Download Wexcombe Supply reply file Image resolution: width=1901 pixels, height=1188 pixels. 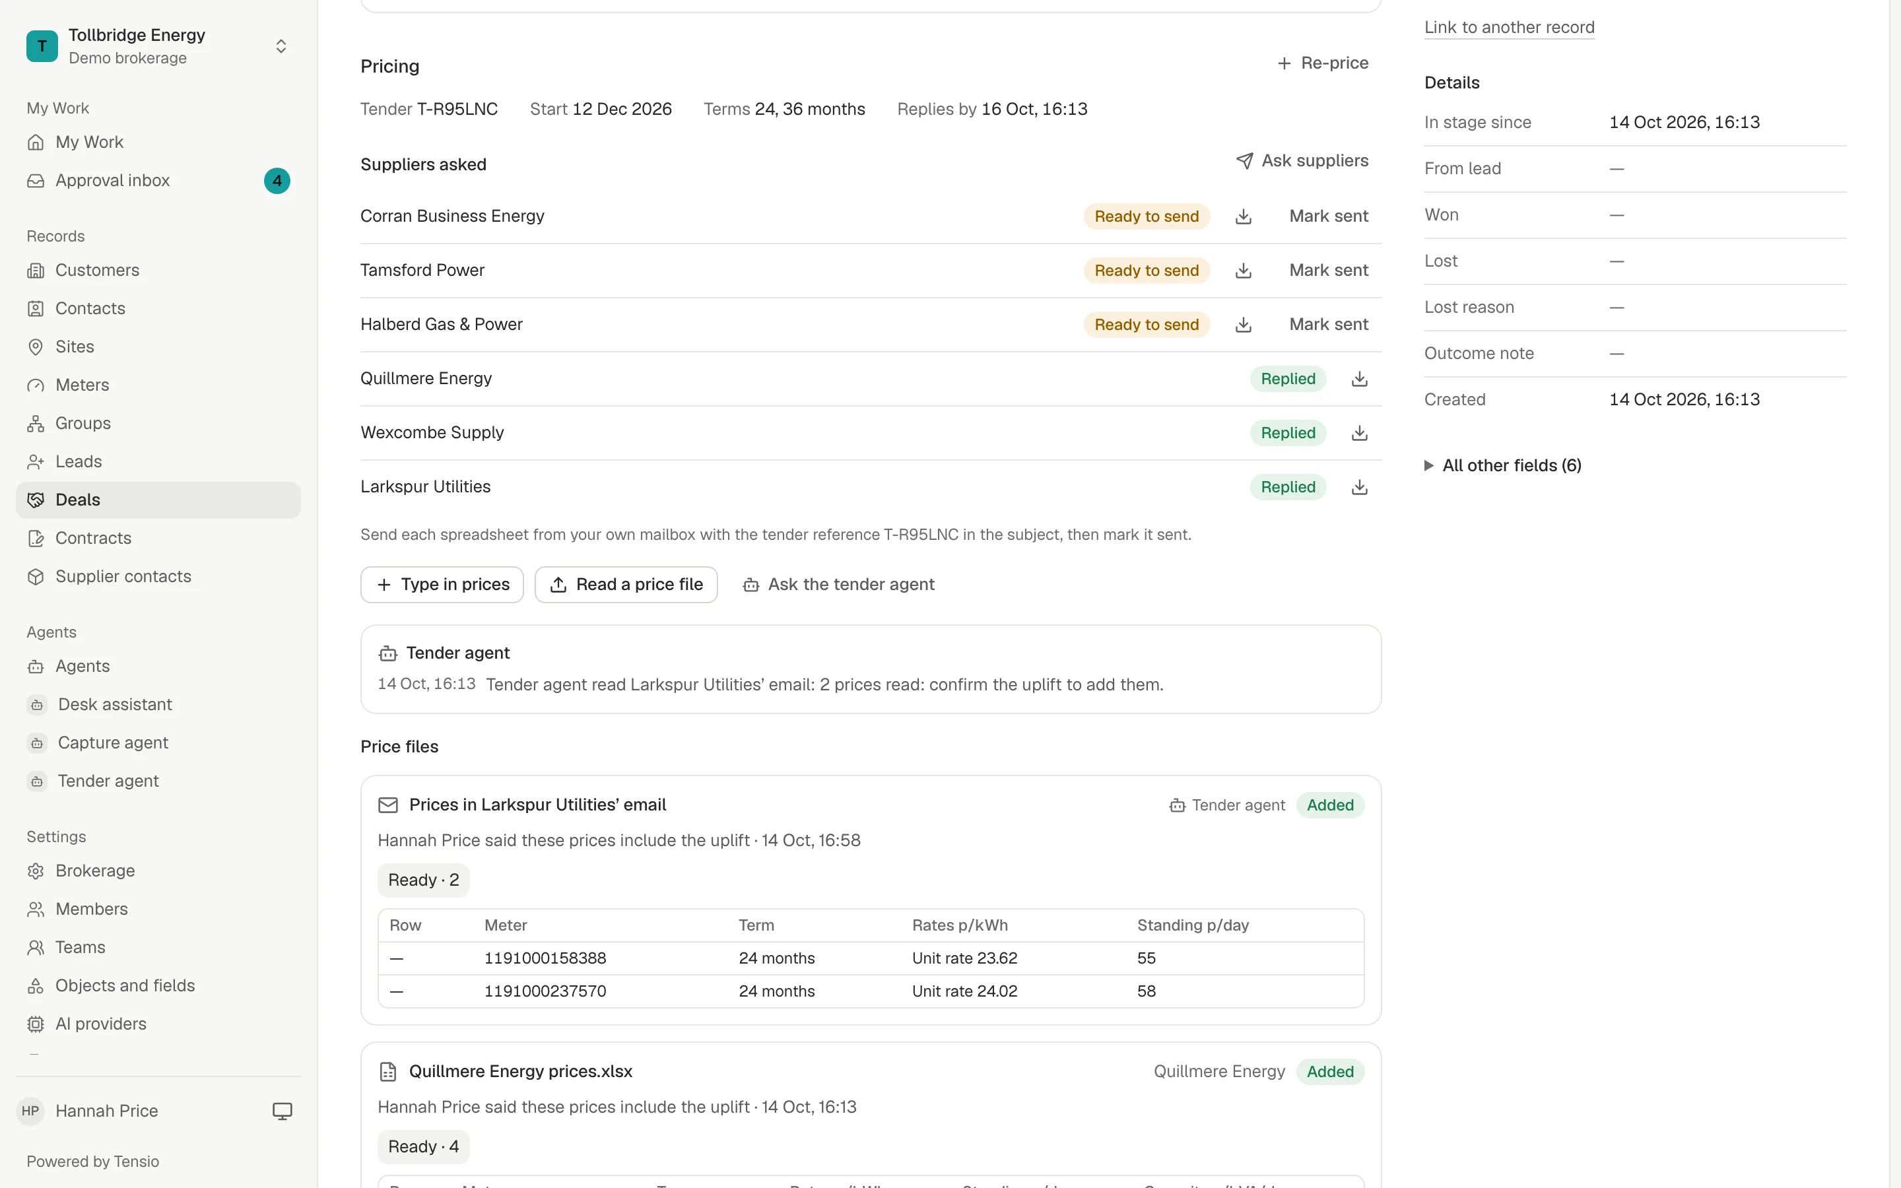[1359, 433]
